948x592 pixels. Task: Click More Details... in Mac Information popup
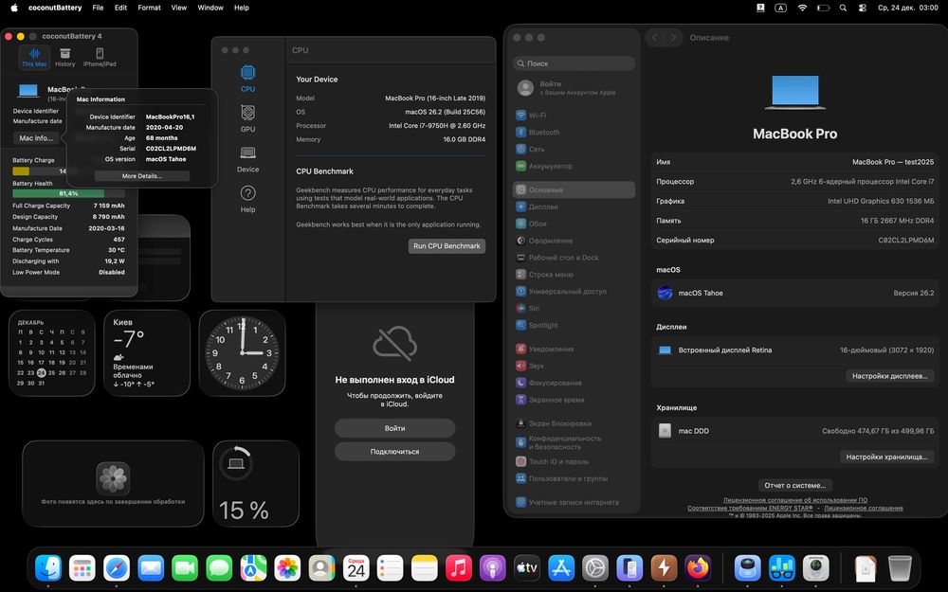(142, 176)
